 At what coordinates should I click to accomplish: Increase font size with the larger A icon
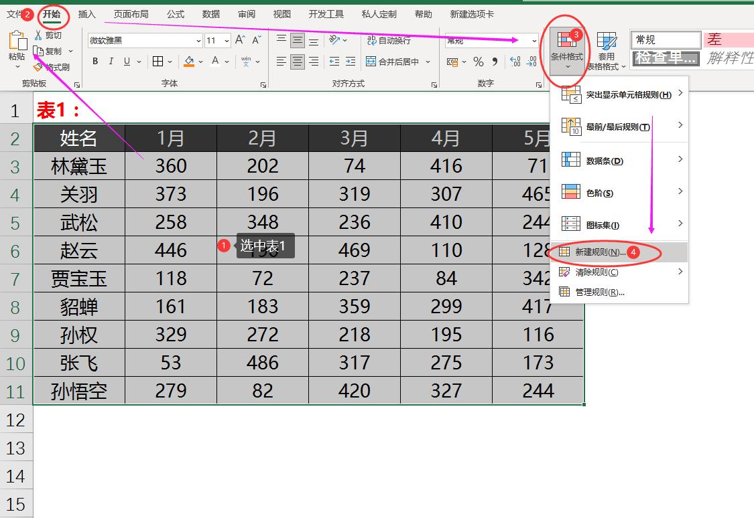click(x=240, y=40)
